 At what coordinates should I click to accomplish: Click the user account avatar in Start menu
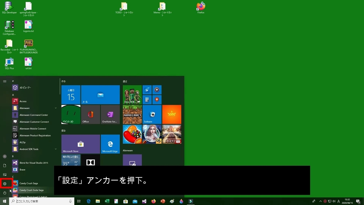coord(5,156)
